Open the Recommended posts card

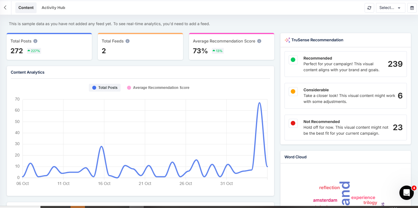coord(345,64)
